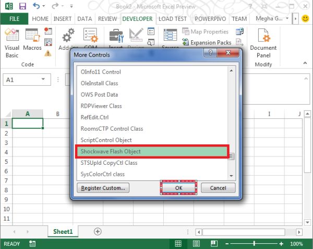
Task: Click Map Properties
Action: [205, 31]
